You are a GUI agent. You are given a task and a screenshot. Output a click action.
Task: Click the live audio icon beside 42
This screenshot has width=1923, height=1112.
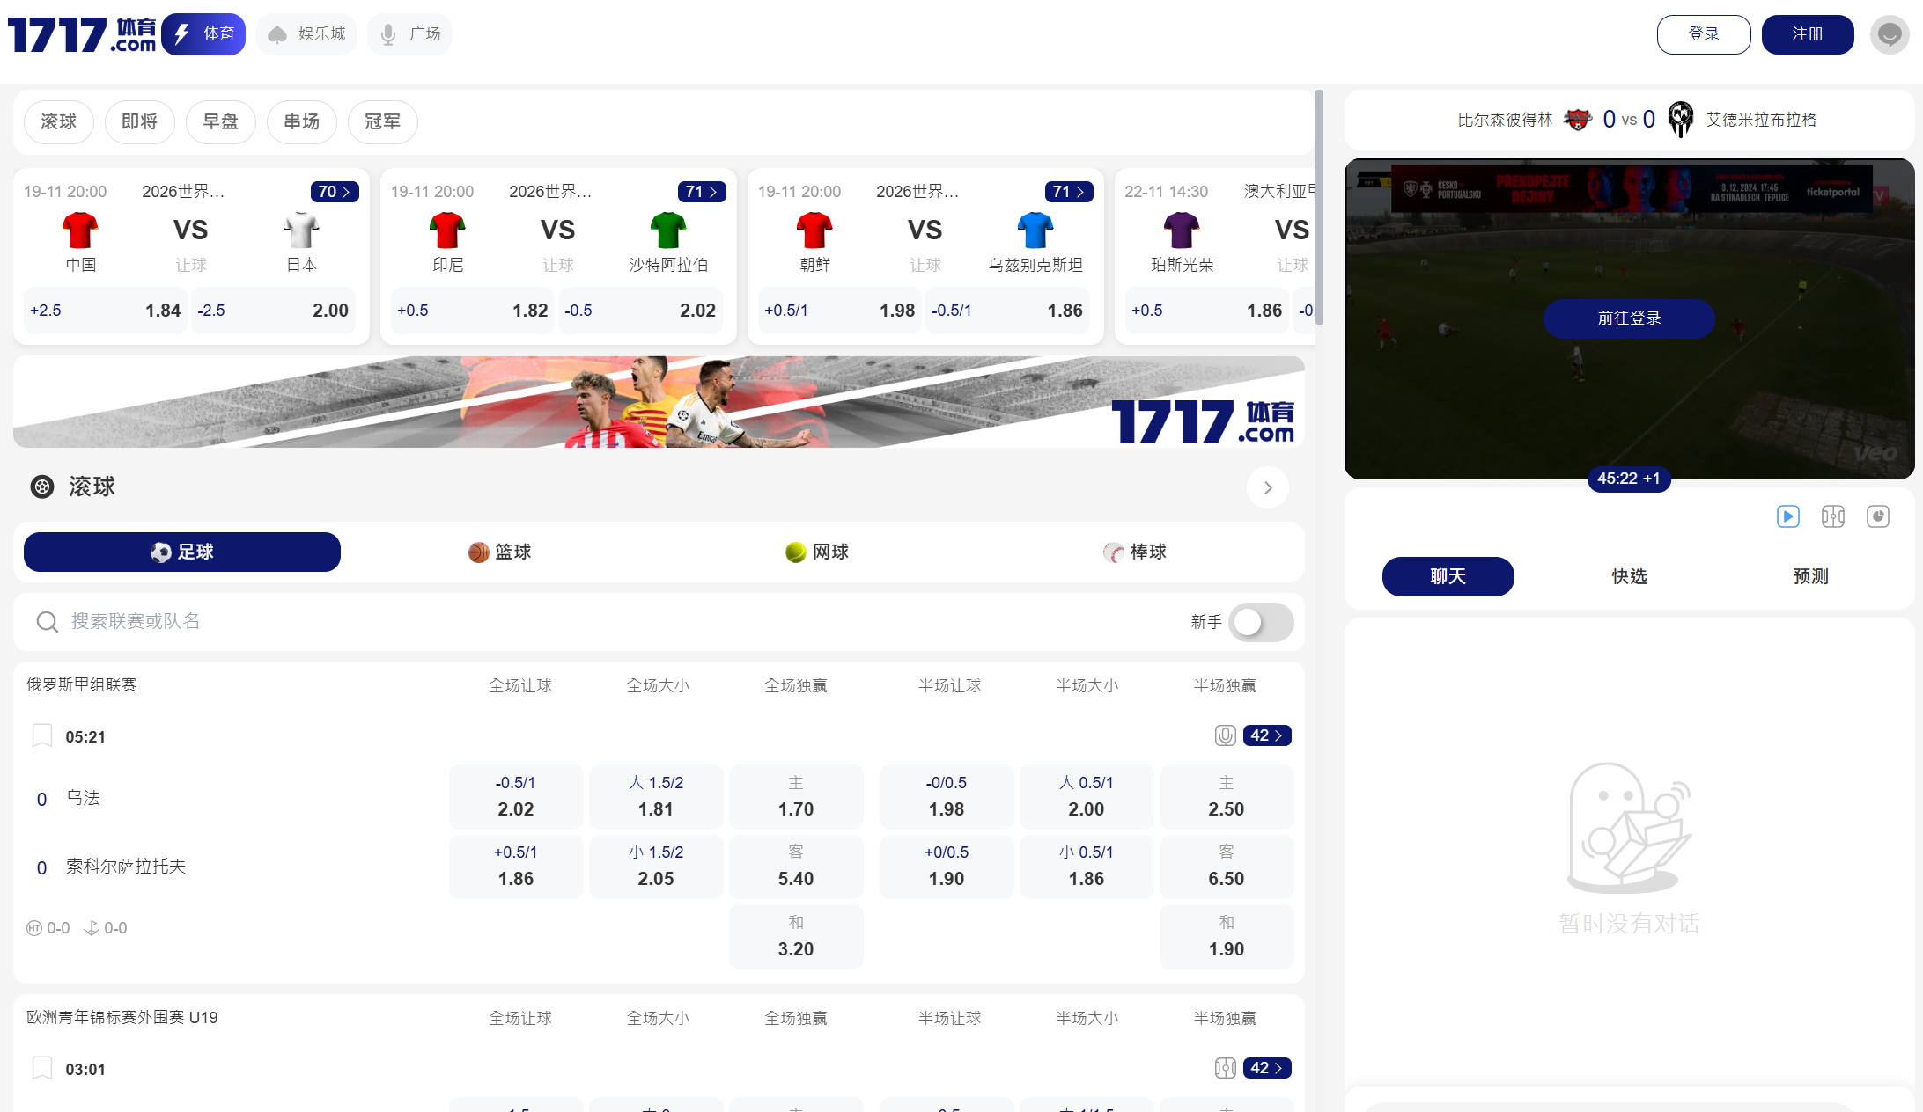coord(1225,735)
